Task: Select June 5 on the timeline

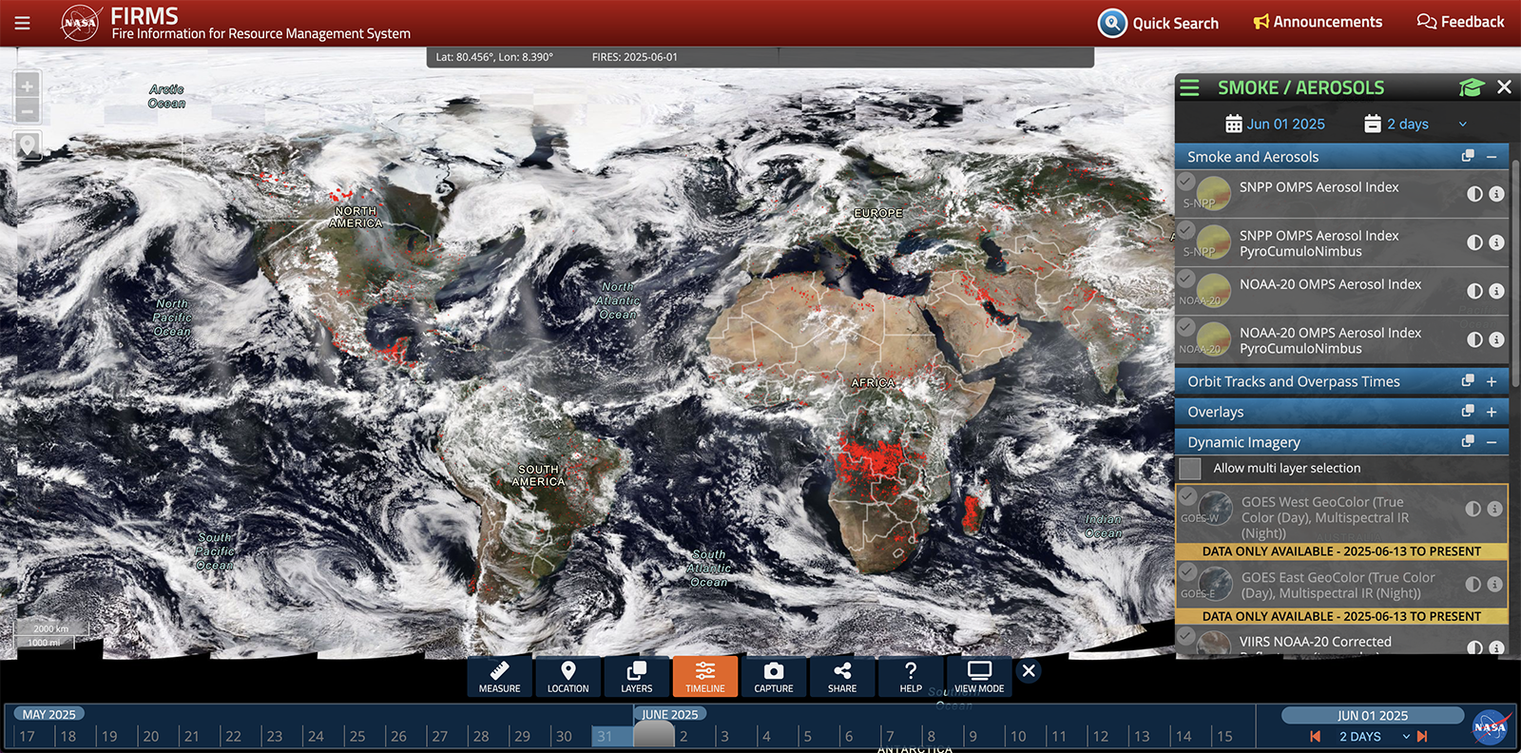Action: pos(809,736)
